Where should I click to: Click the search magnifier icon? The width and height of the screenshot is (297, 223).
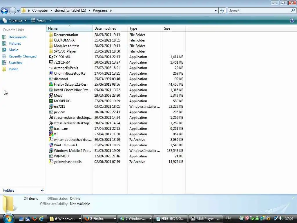coord(293,10)
